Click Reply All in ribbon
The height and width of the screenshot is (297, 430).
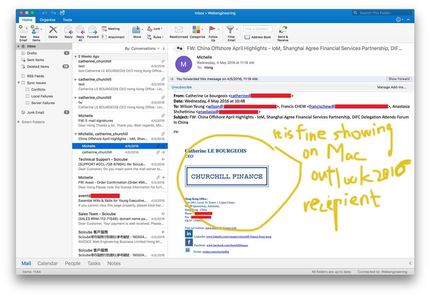tap(80, 33)
